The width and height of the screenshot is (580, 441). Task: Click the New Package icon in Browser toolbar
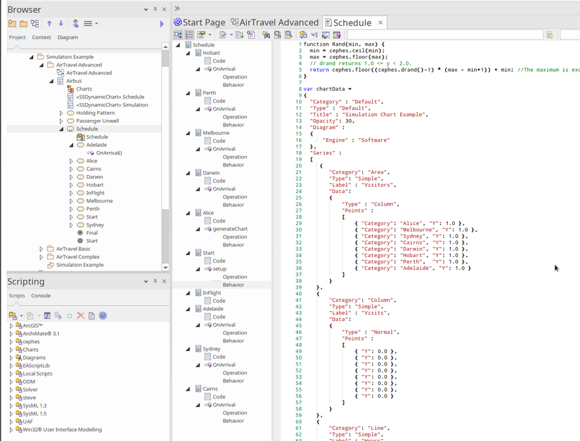(12, 23)
